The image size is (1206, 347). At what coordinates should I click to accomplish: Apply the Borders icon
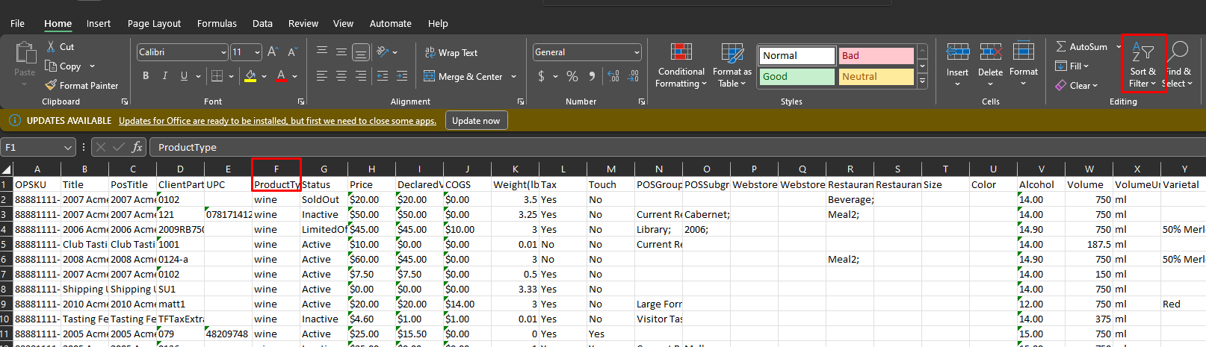(x=217, y=75)
